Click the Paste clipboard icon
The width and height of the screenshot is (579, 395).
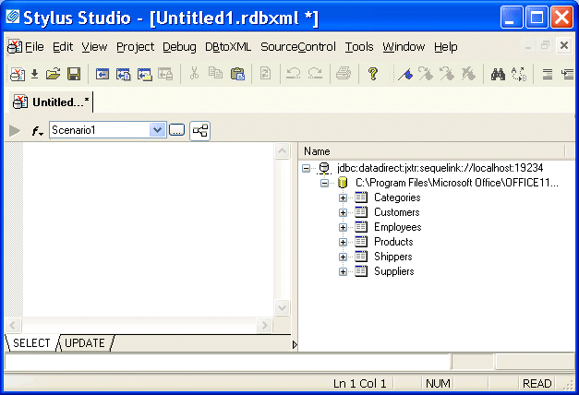(237, 75)
